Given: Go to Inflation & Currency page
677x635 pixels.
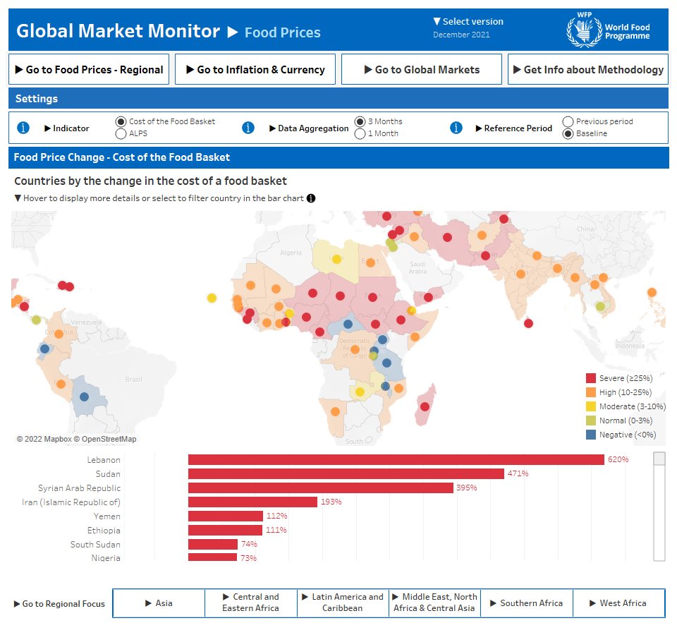Looking at the screenshot, I should pyautogui.click(x=255, y=69).
